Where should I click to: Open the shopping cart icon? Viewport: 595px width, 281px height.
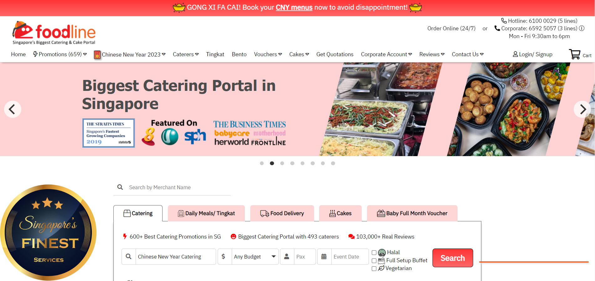tap(575, 54)
